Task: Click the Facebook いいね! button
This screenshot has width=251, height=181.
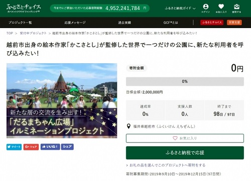Action: point(50,147)
